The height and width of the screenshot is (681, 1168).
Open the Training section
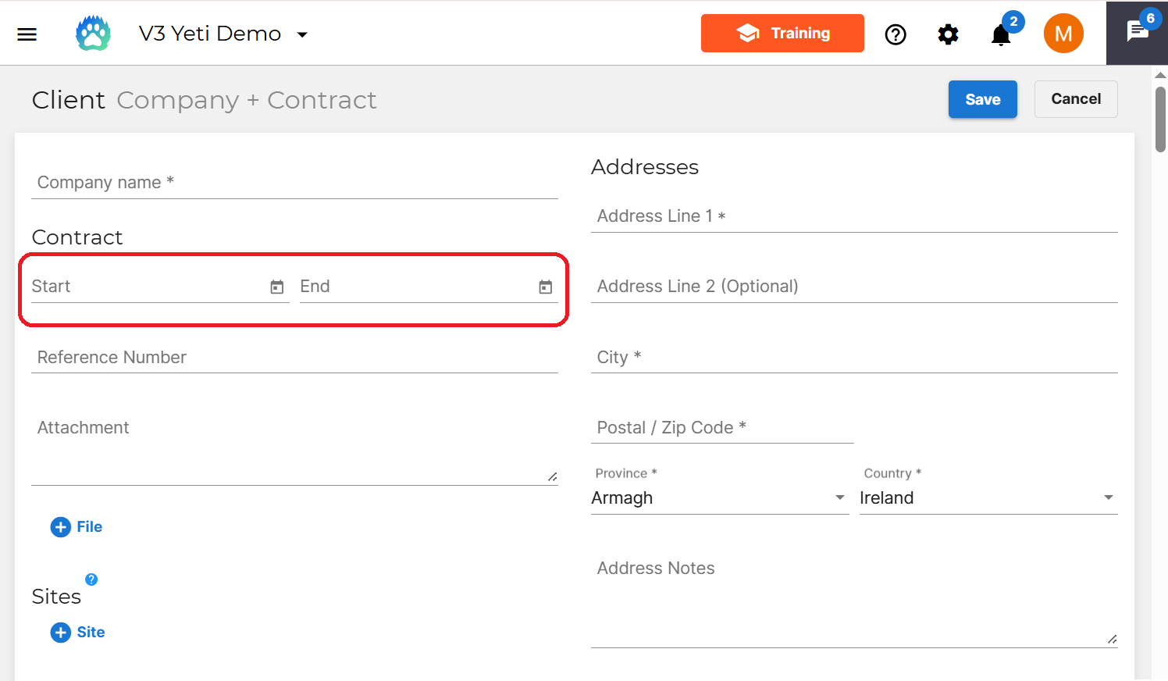(782, 33)
